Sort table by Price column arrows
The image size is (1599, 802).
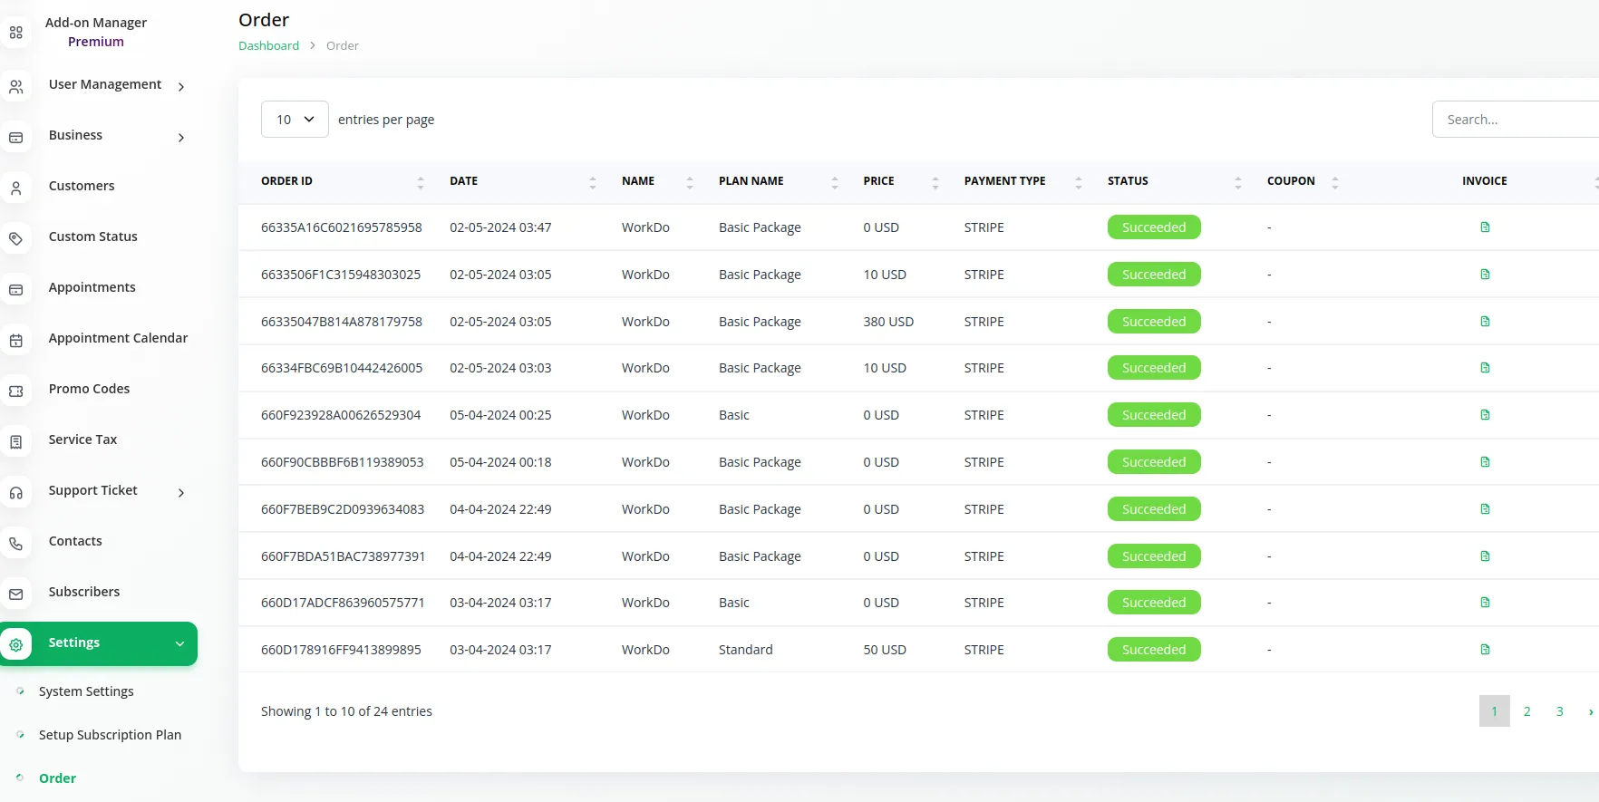[x=935, y=182]
